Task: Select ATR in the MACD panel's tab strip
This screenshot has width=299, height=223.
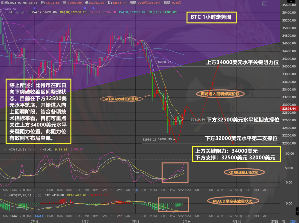Action: click(x=220, y=216)
